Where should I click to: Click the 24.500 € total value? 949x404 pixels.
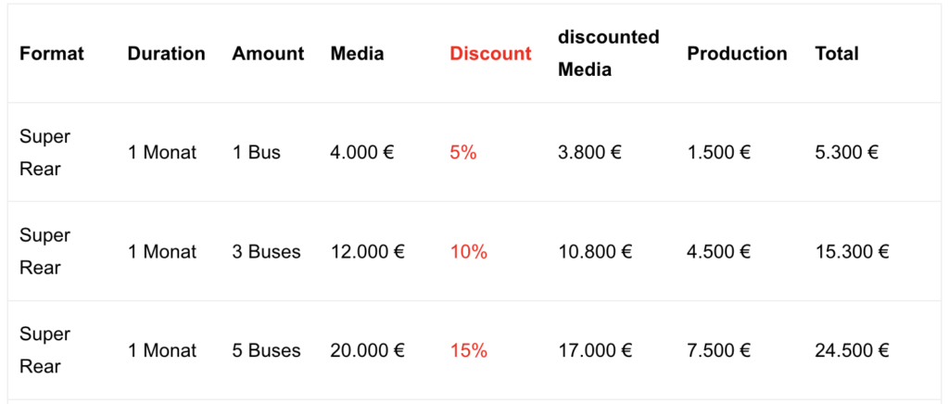pyautogui.click(x=852, y=350)
